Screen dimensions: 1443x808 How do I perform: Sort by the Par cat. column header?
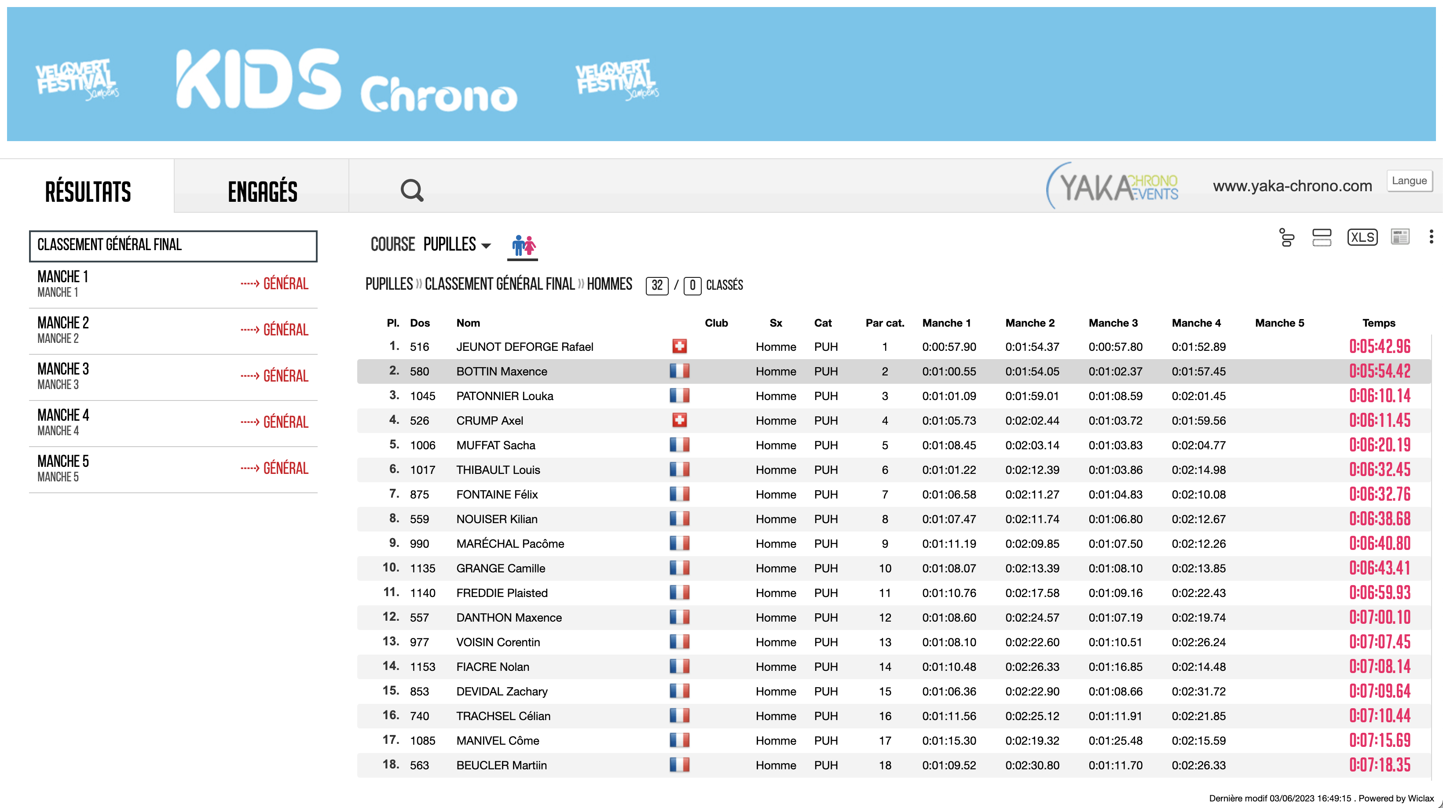pyautogui.click(x=885, y=323)
